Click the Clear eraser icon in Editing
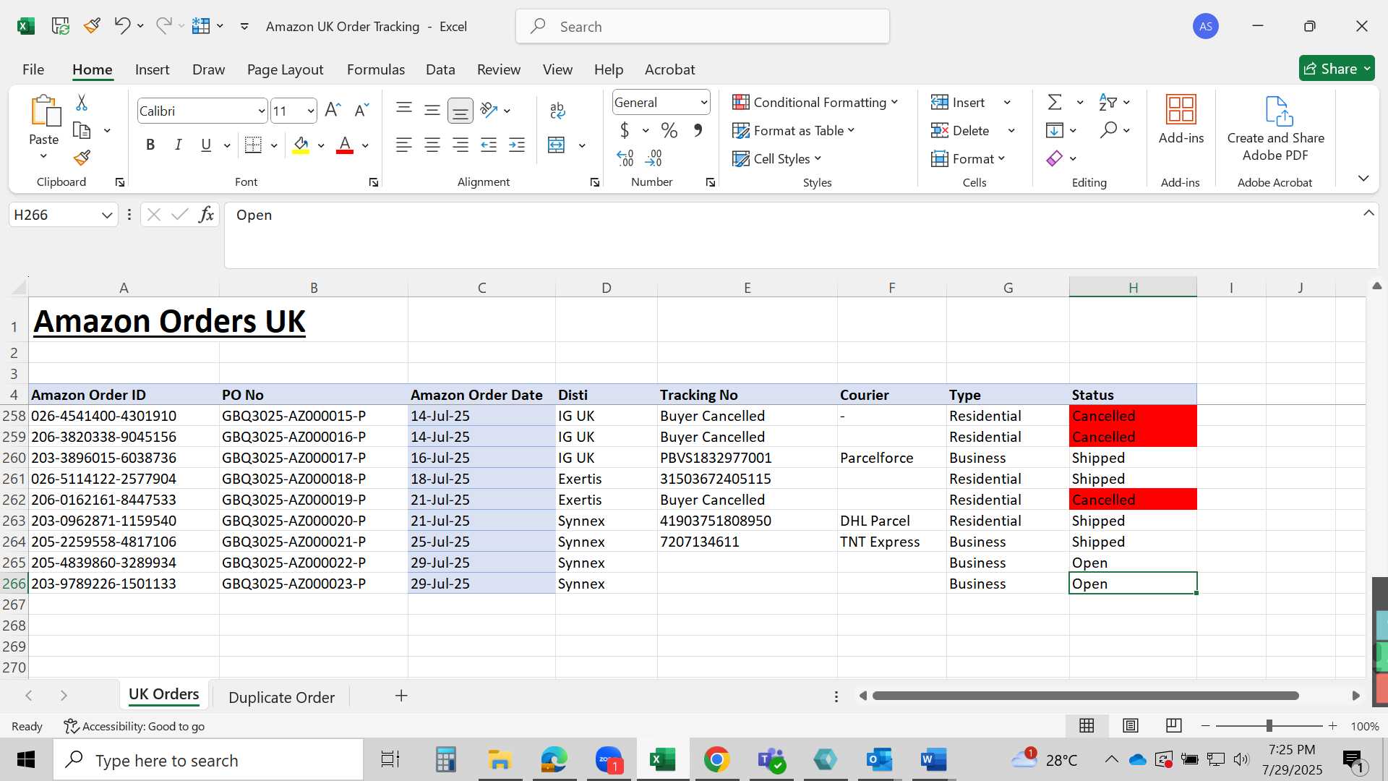Screen dimensions: 1388x781 1055,158
